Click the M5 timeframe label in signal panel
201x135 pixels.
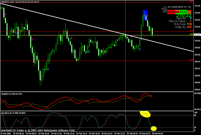[174, 7]
